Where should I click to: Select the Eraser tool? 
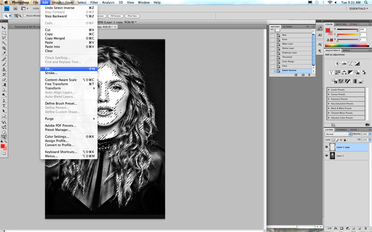4,79
